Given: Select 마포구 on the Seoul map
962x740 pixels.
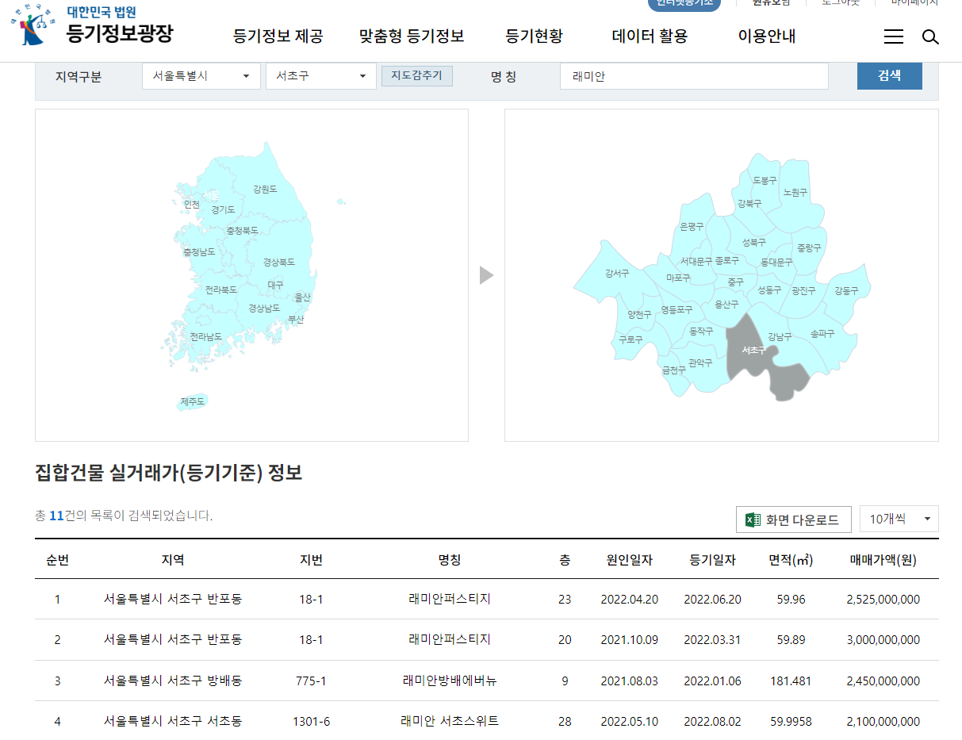Looking at the screenshot, I should 678,278.
